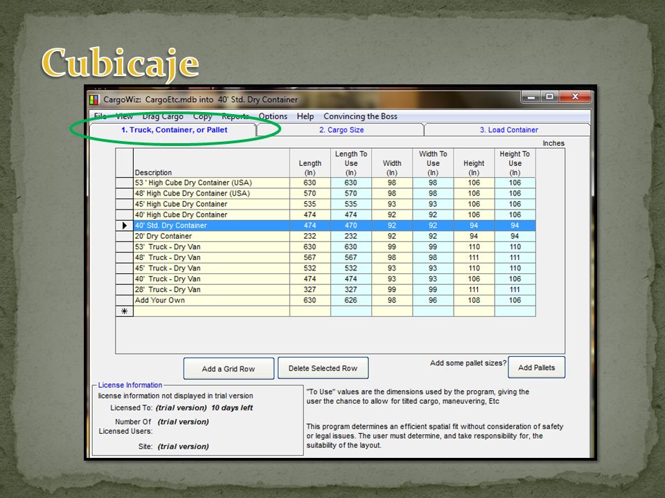Select the 40' Truck - Dry Van row

pyautogui.click(x=326, y=279)
